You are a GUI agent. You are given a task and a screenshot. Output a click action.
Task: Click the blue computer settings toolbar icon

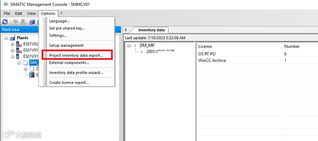click(32, 22)
